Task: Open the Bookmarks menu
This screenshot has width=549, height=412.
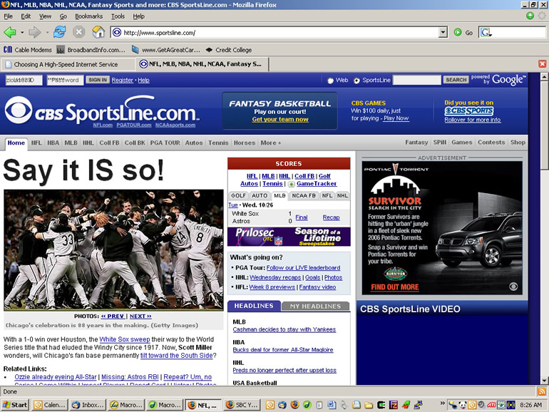Action: 88,16
